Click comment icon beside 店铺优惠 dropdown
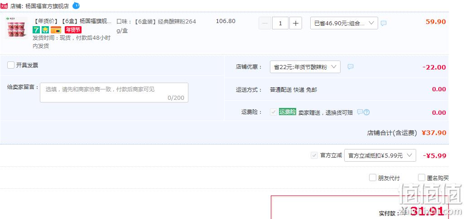Image resolution: width=466 pixels, height=219 pixels. click(x=351, y=67)
